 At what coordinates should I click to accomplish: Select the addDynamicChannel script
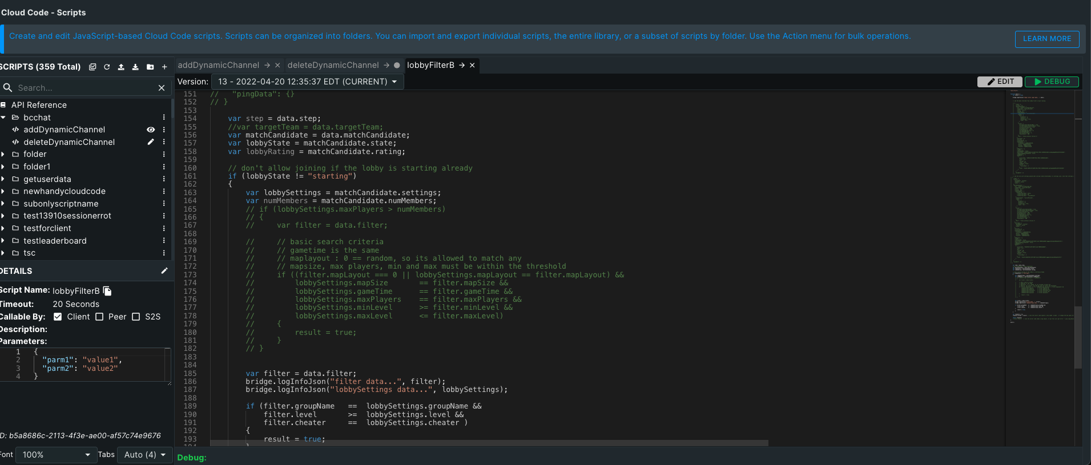pos(64,130)
